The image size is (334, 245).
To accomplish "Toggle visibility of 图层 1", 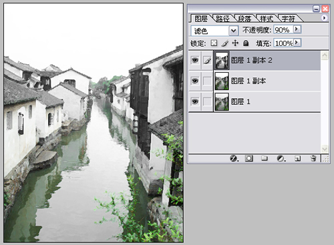I will tap(195, 101).
